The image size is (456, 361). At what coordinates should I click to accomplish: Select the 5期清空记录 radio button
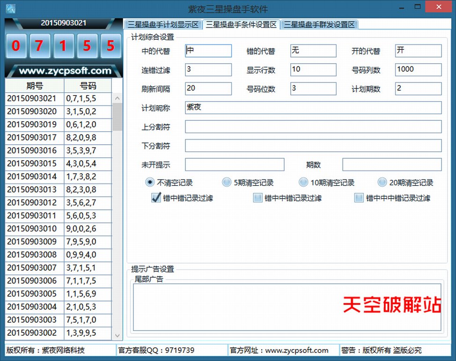coord(227,182)
